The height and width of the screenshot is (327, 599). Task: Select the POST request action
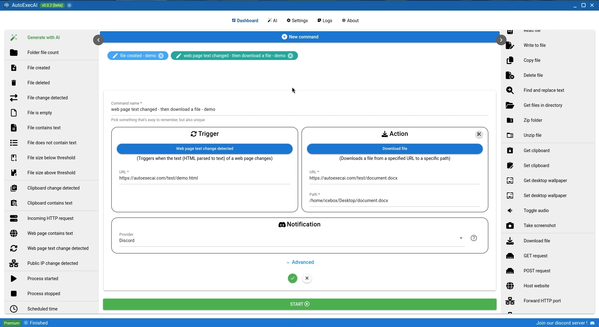pyautogui.click(x=548, y=271)
